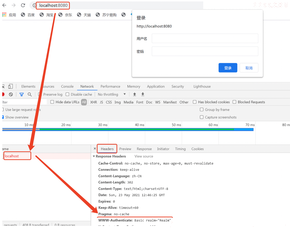The image size is (290, 229).
Task: Open the Initiator detail tab
Action: tap(163, 149)
